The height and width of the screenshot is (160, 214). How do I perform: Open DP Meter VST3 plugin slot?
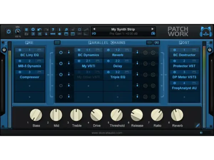tap(184, 77)
